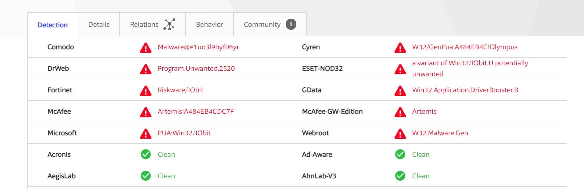Select W32/GenPua.A484EB4C!Olympus detection text

(465, 47)
